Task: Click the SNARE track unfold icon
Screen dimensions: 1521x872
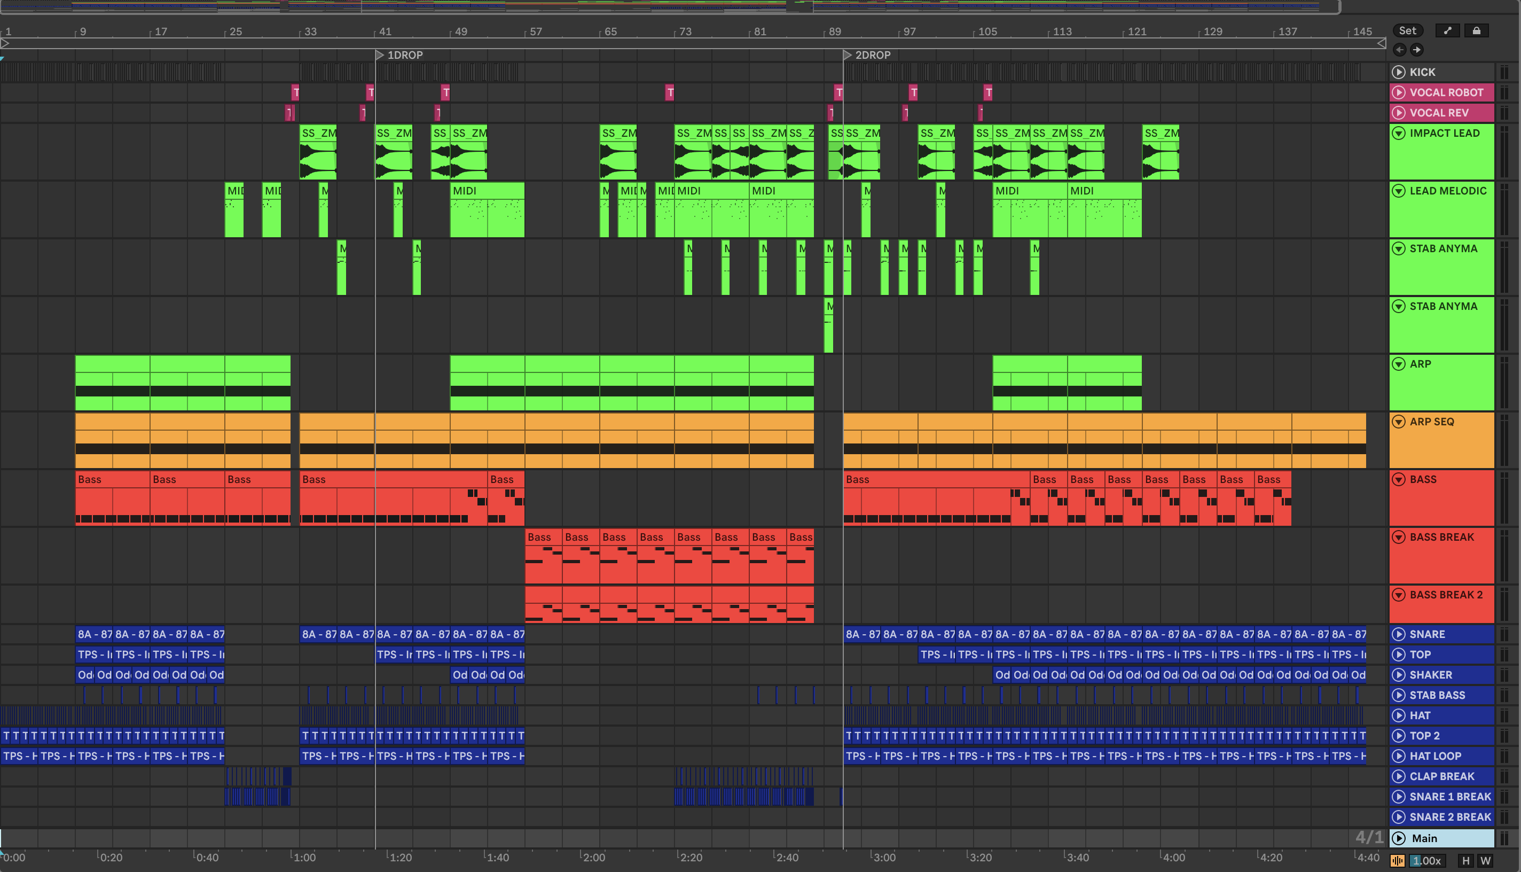Action: pos(1398,634)
